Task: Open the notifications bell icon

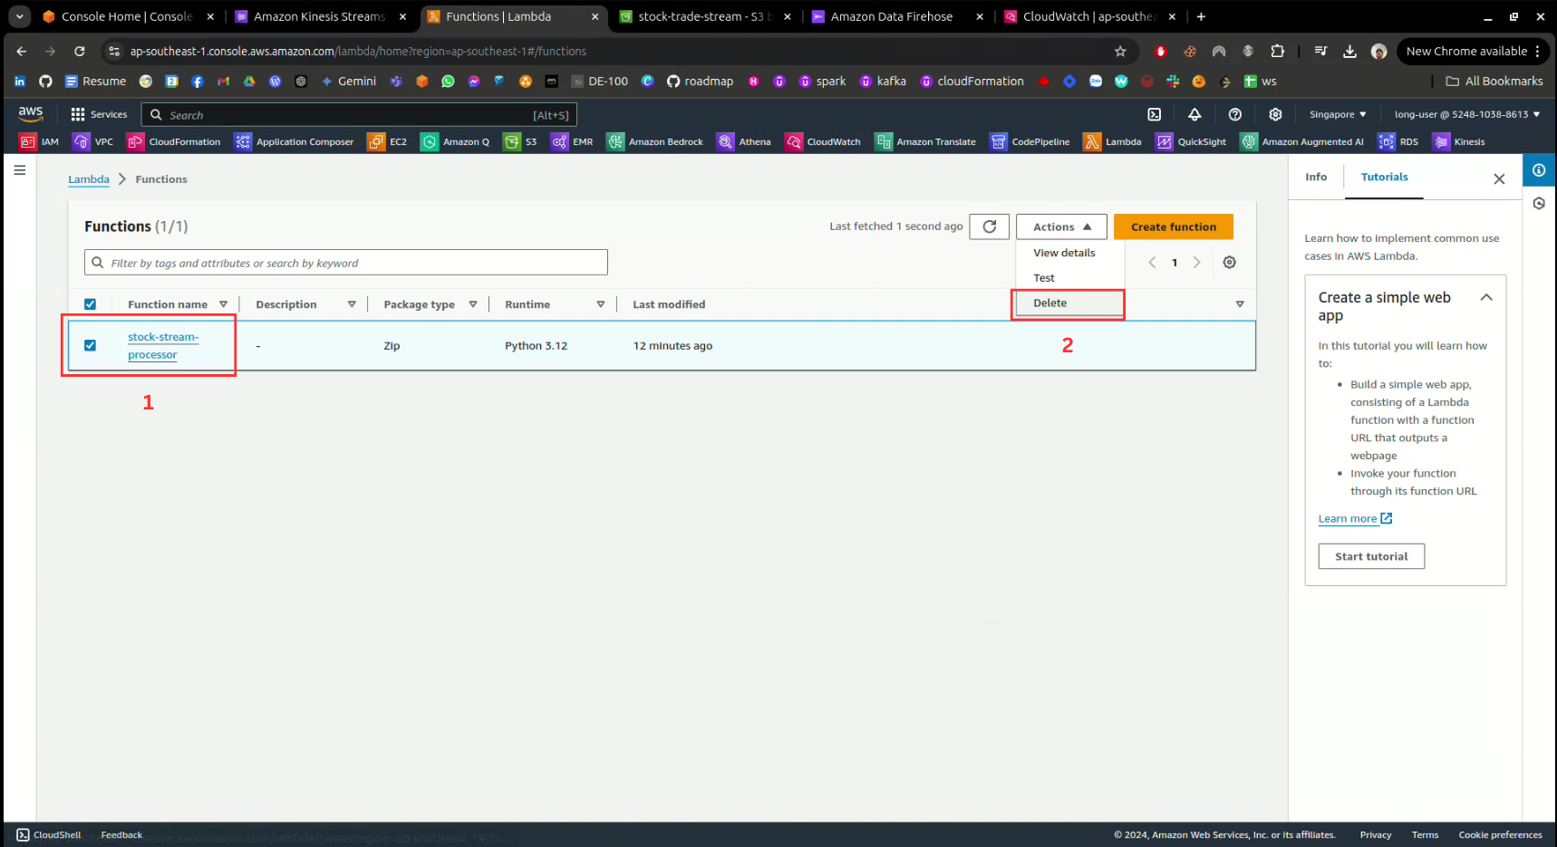Action: 1194,115
